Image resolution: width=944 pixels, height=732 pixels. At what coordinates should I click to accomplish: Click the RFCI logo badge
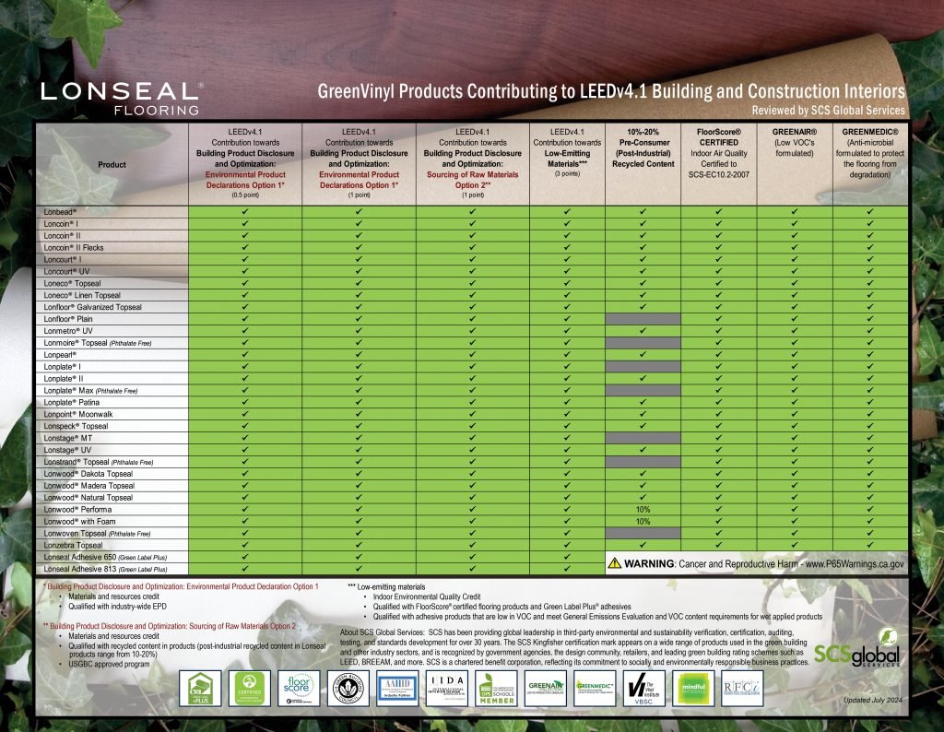pos(742,688)
